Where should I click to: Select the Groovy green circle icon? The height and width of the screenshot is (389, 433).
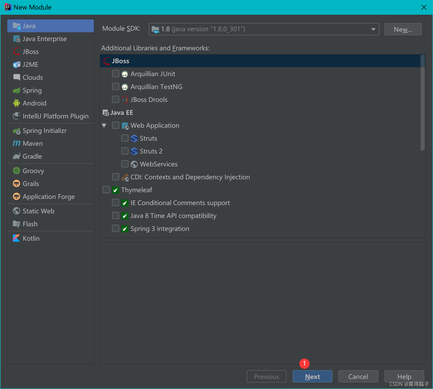pyautogui.click(x=17, y=171)
